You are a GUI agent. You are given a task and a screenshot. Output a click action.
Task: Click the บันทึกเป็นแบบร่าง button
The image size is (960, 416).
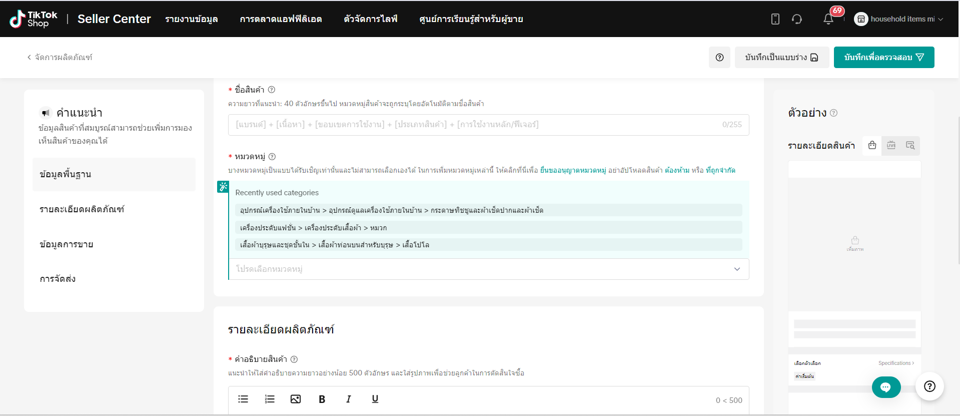(x=781, y=57)
